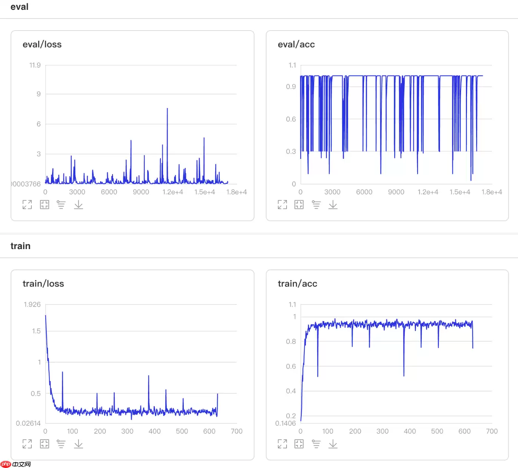
Task: Click the eval/loss chart title
Action: [42, 45]
